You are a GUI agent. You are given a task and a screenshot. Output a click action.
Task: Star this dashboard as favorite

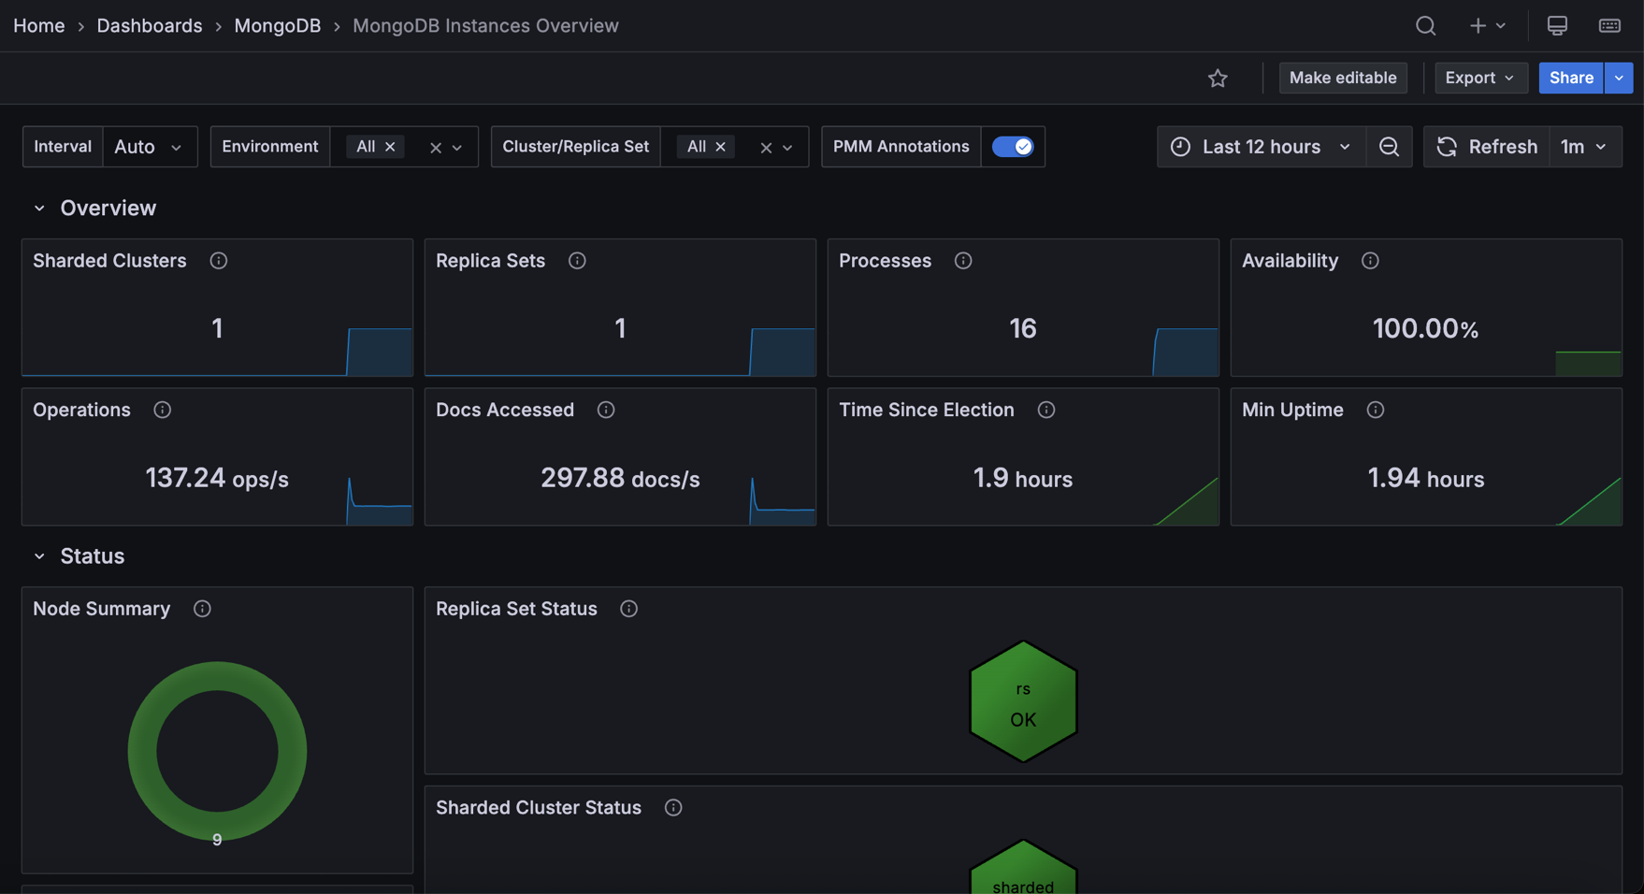click(x=1218, y=79)
